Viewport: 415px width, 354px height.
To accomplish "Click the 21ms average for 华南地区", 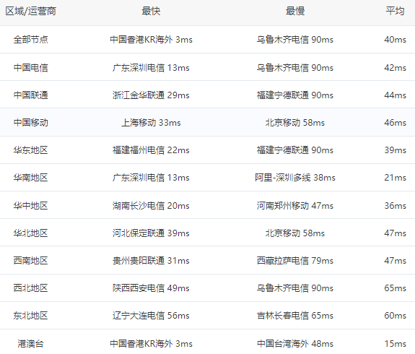I will (x=395, y=178).
